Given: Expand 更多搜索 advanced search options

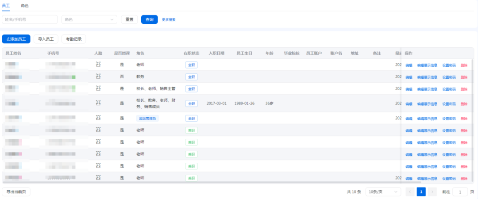Looking at the screenshot, I should 169,19.
